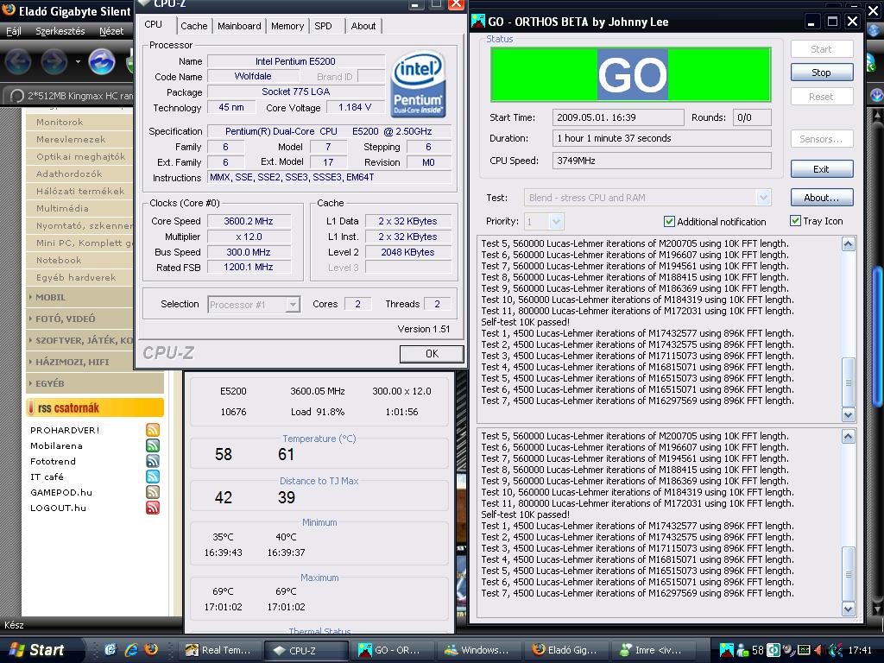Open the Nézet menu in Firefox
Screen dimensions: 884x663
pyautogui.click(x=111, y=31)
